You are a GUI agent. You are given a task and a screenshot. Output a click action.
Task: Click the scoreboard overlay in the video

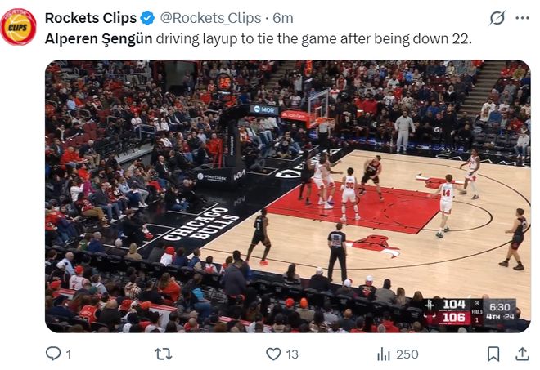(469, 311)
